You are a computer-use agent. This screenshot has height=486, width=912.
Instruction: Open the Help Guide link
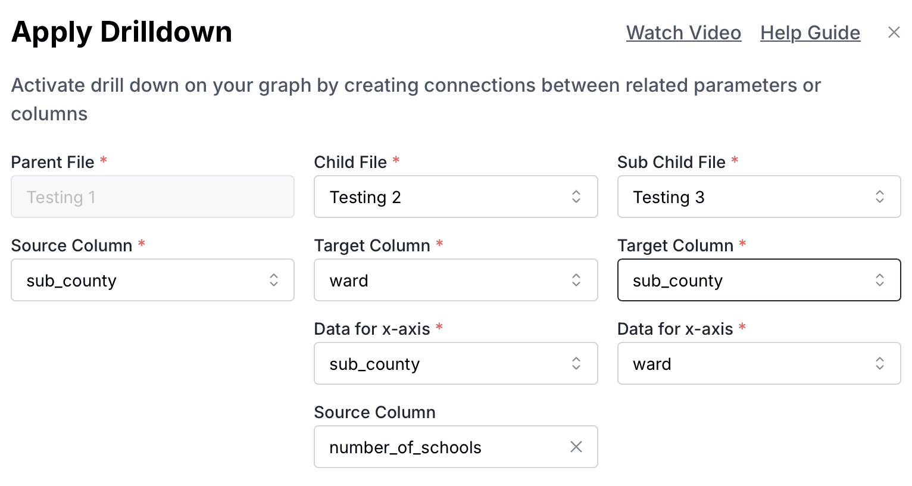pyautogui.click(x=810, y=33)
